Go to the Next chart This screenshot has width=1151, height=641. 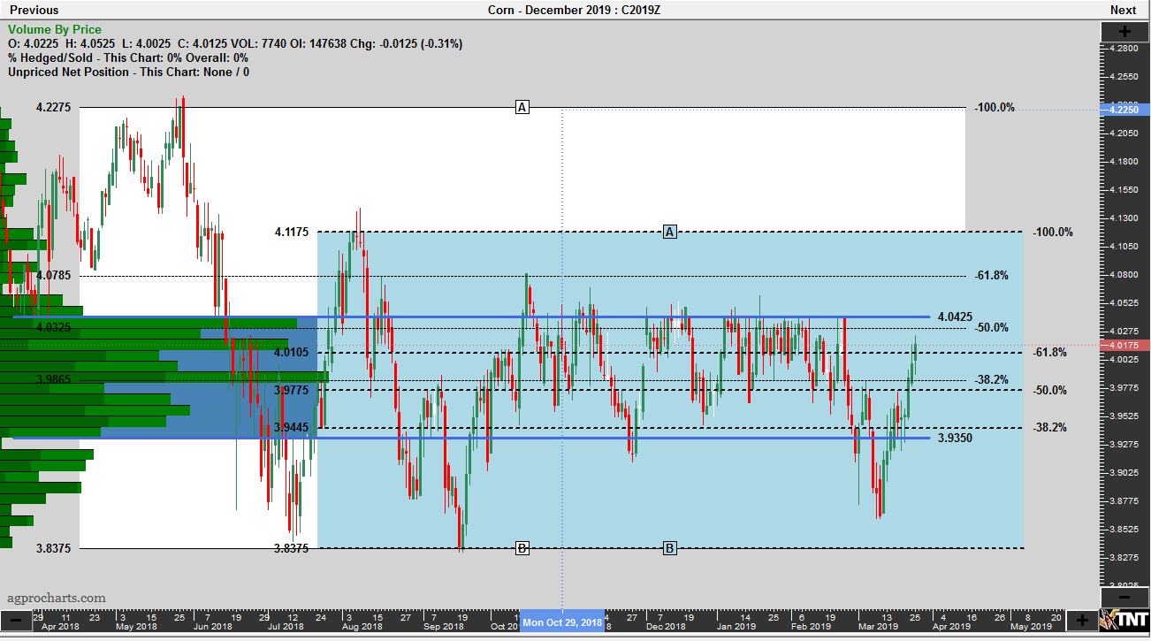[x=1123, y=10]
